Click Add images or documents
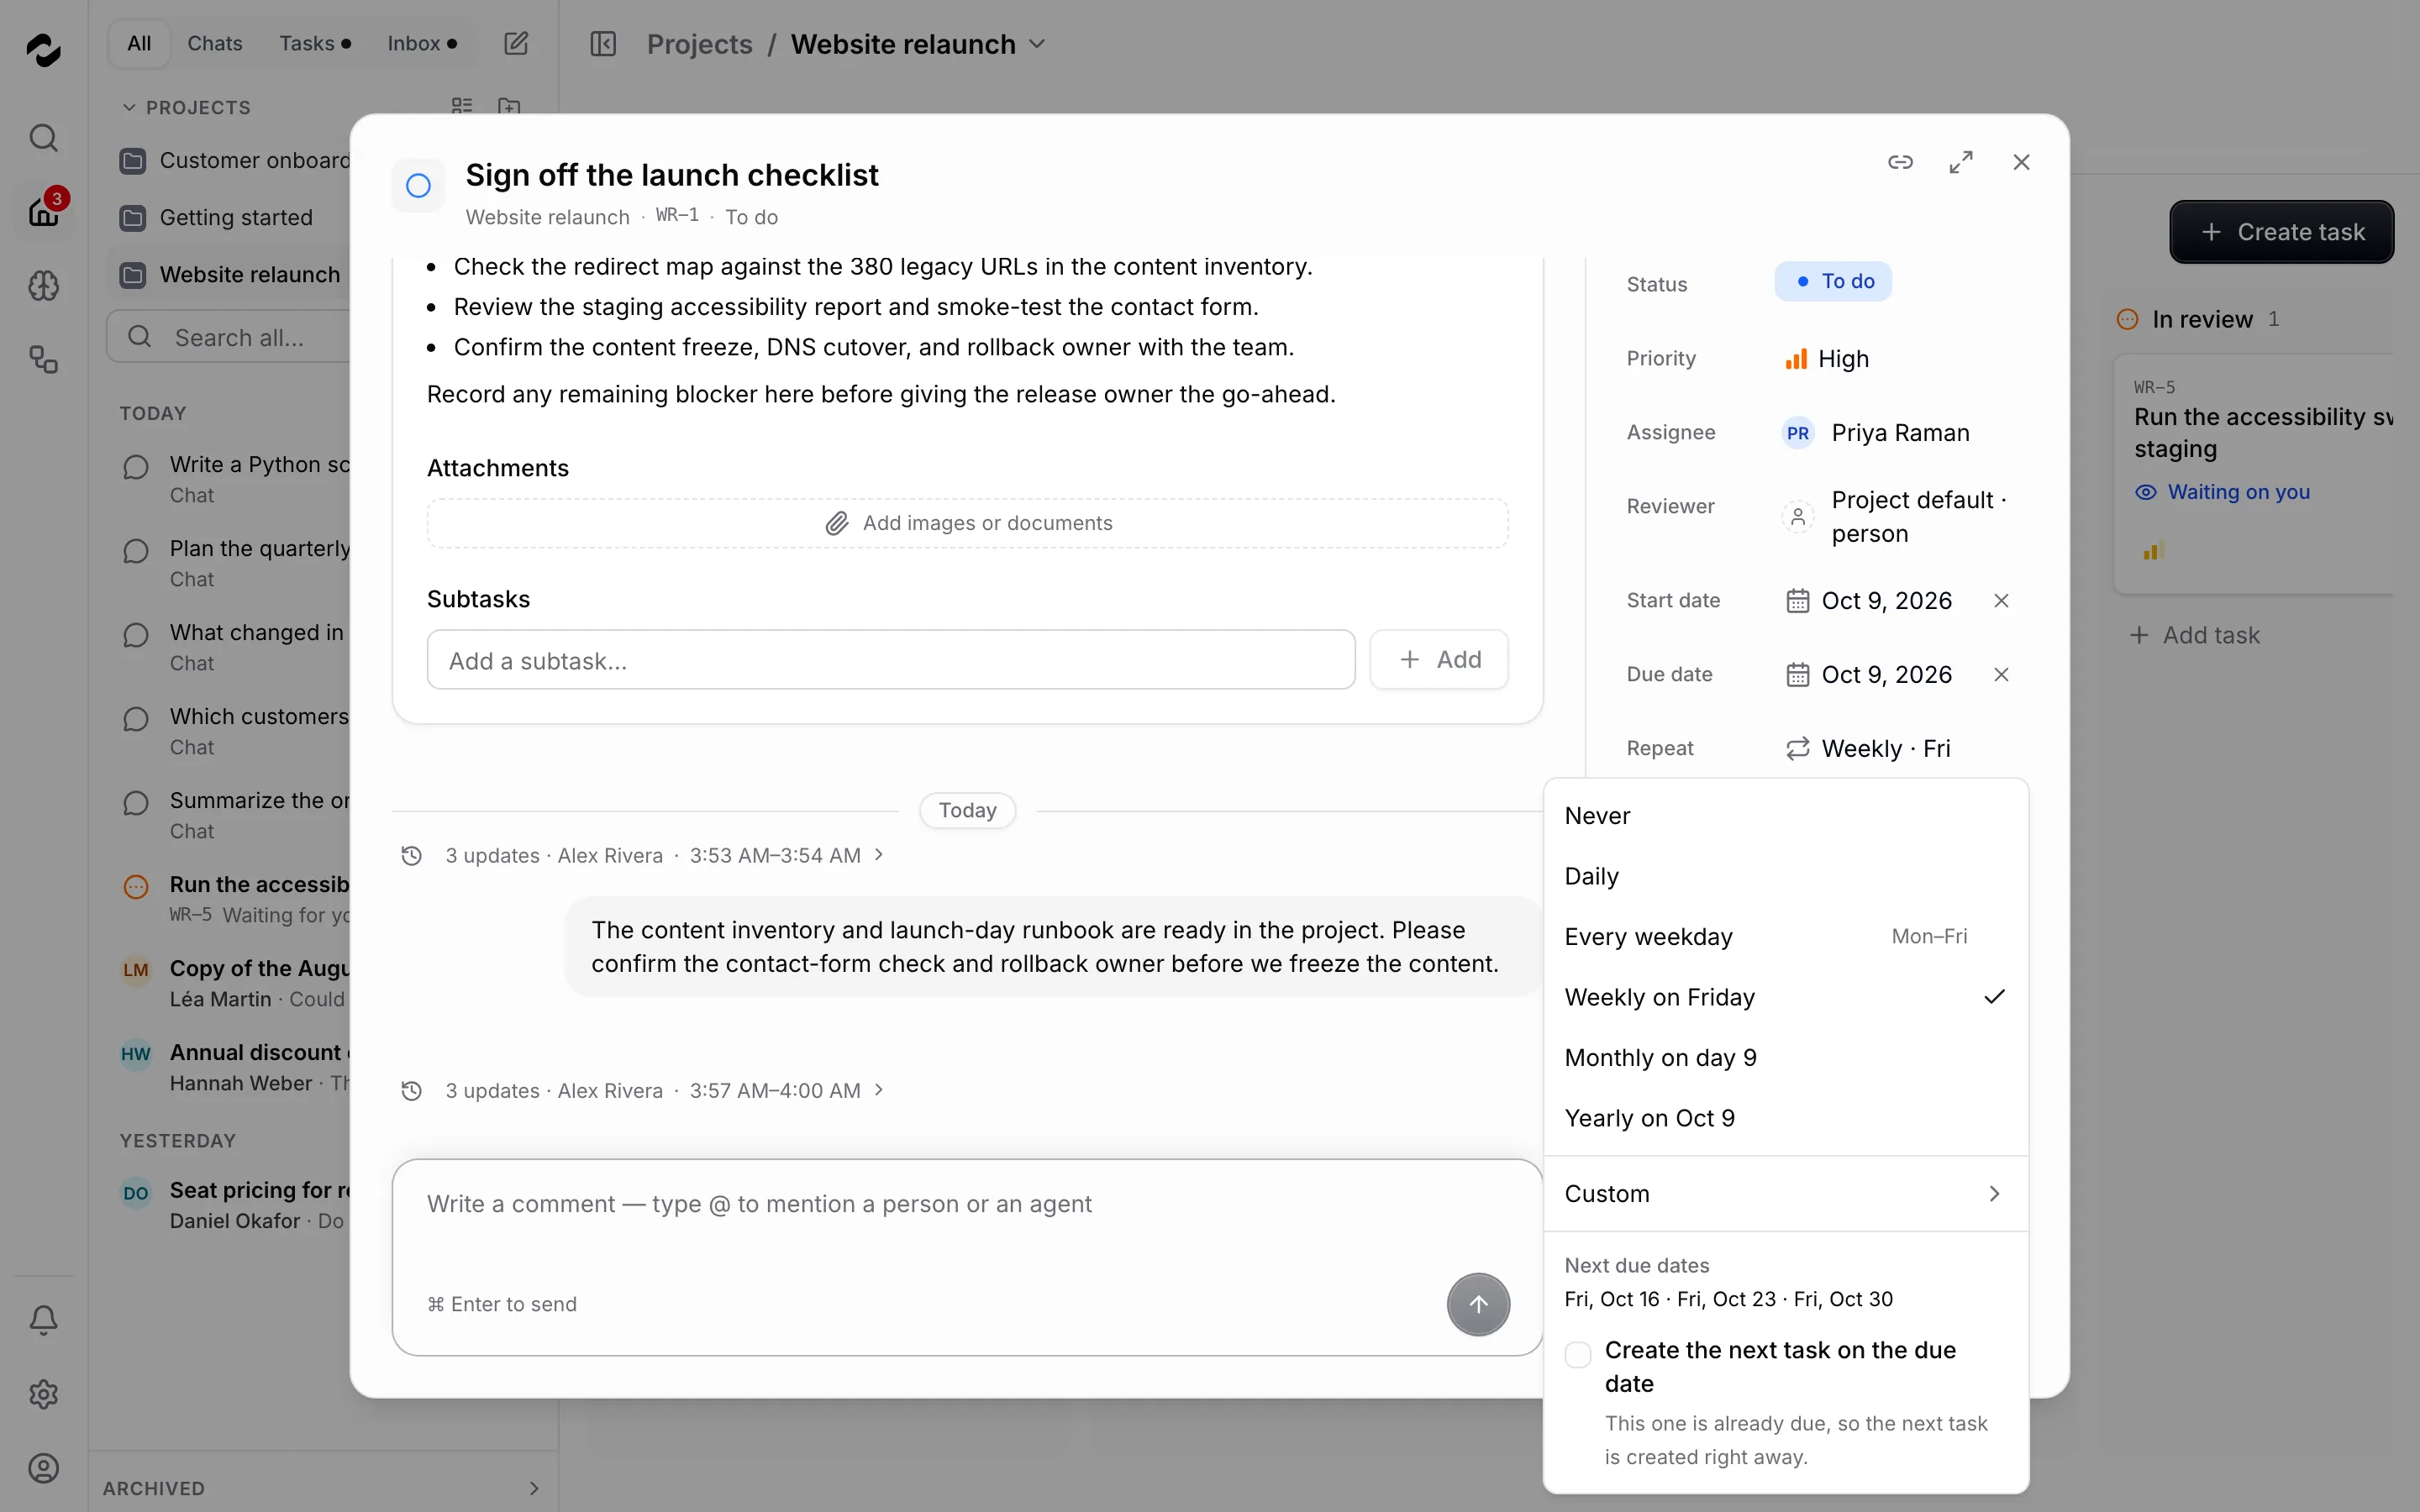This screenshot has width=2420, height=1512. 967,523
